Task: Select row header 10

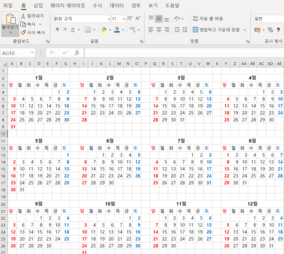Action: pyautogui.click(x=3, y=134)
